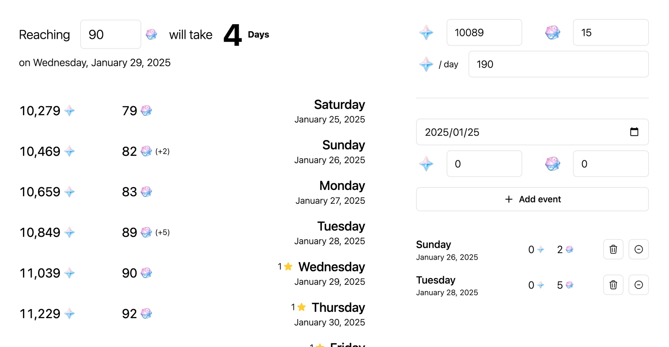669x347 pixels.
Task: Click the crystal icon beside the 15 field
Action: 552,33
